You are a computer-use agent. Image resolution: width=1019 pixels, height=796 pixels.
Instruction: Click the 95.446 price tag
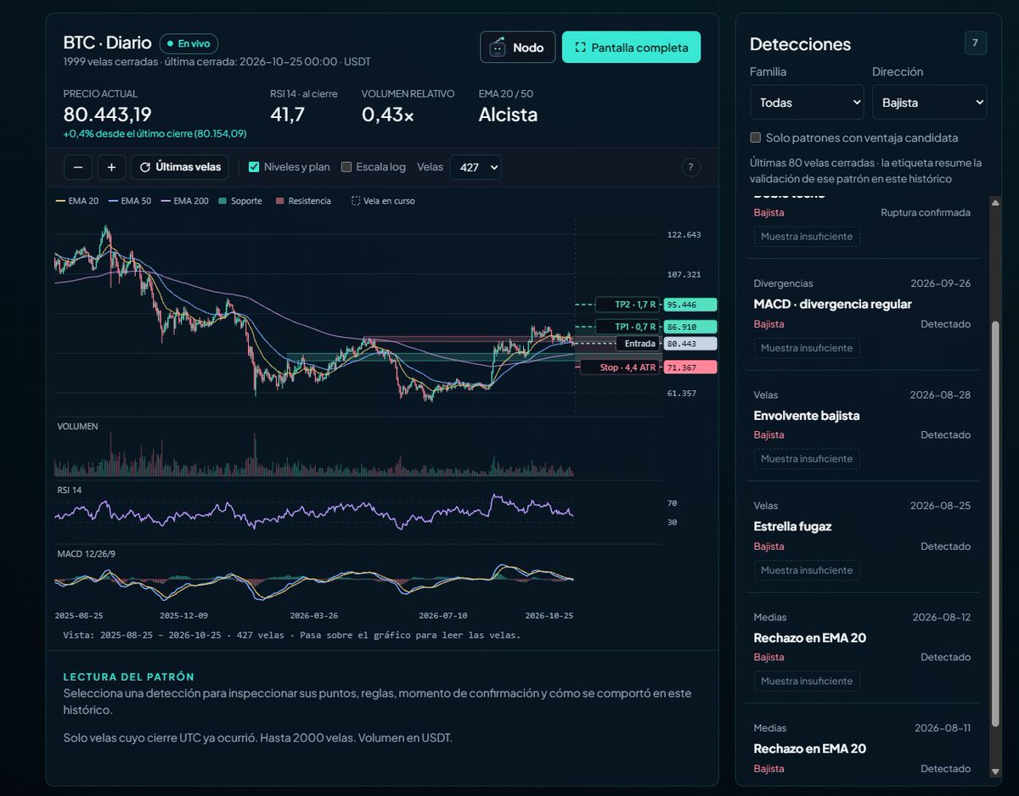(690, 305)
